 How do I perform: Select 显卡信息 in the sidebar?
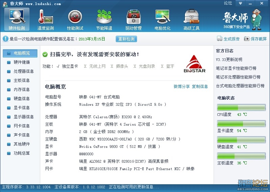(x=20, y=108)
